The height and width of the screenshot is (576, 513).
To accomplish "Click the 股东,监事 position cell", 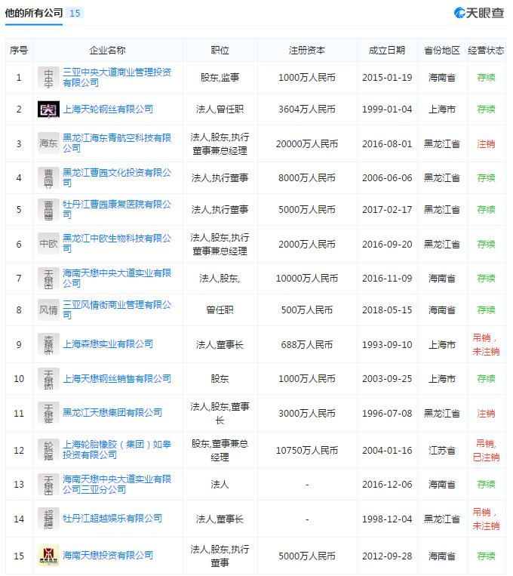I will (220, 78).
